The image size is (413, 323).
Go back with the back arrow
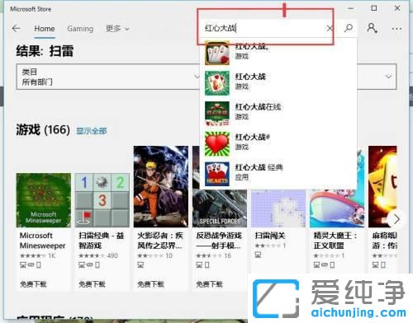click(x=16, y=28)
